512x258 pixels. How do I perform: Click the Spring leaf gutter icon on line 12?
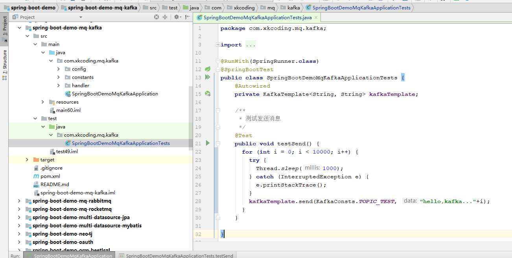click(208, 69)
